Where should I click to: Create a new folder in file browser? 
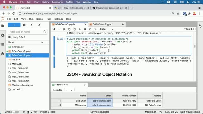point(24,25)
